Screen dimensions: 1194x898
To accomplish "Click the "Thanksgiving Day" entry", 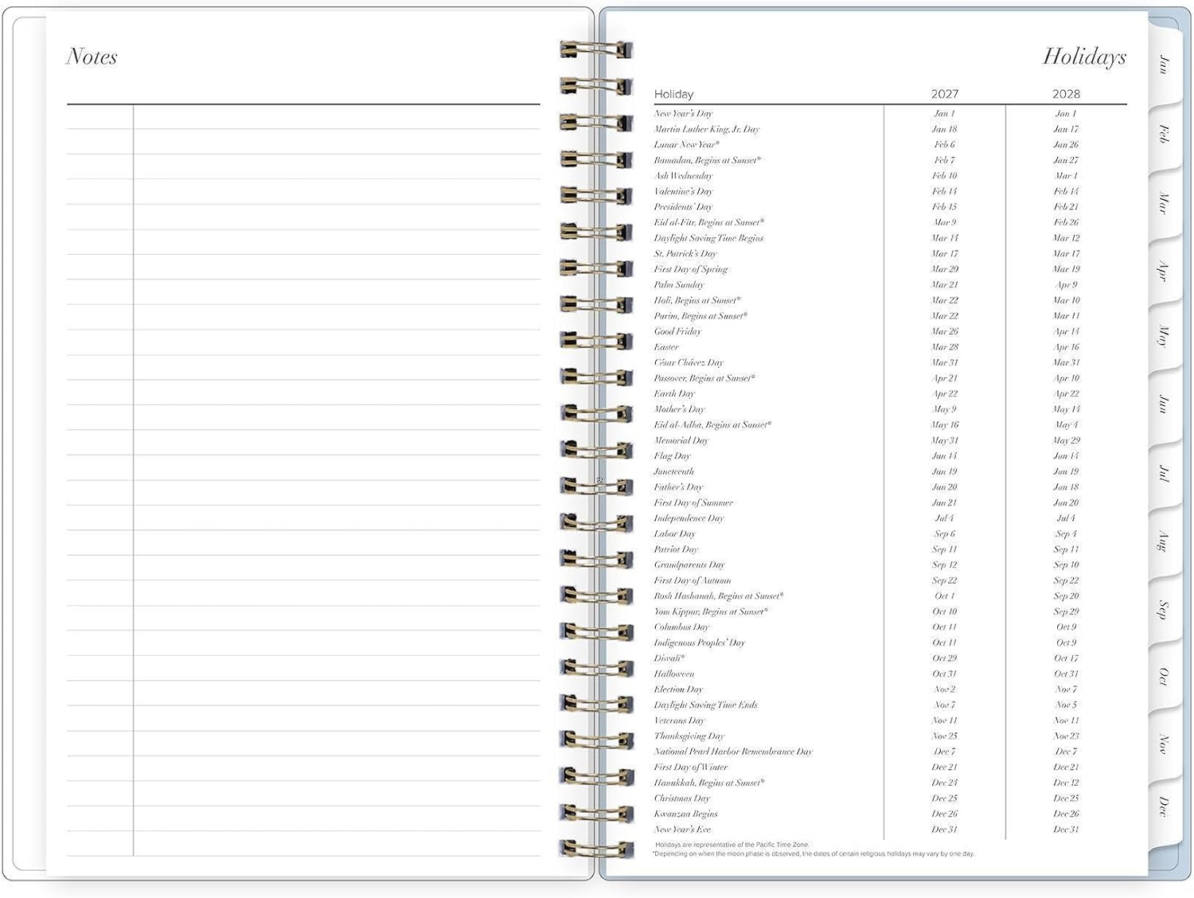I will point(689,736).
